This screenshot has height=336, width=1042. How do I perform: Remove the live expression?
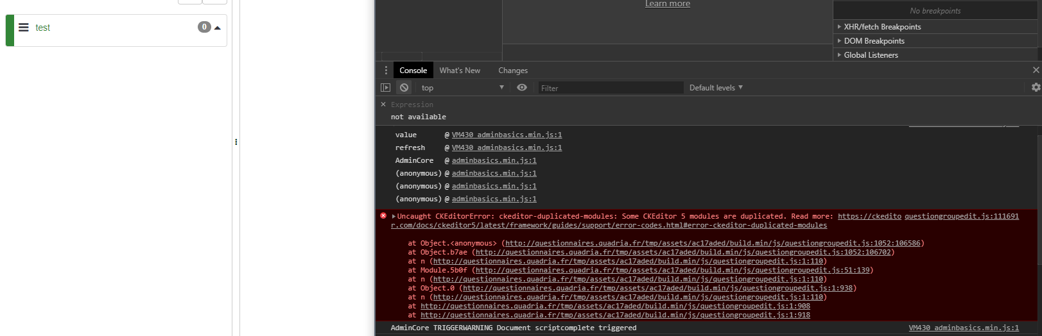click(x=383, y=105)
